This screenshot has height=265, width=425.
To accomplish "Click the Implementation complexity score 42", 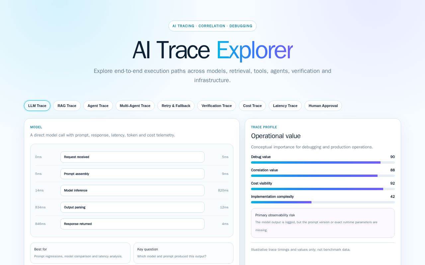I will pos(392,196).
